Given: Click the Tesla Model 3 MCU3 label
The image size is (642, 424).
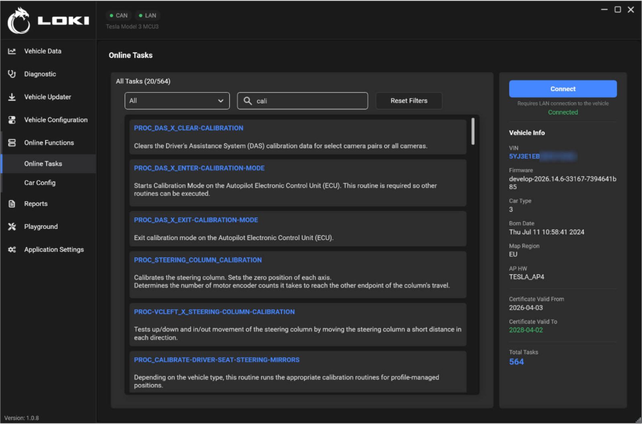Looking at the screenshot, I should pyautogui.click(x=132, y=26).
